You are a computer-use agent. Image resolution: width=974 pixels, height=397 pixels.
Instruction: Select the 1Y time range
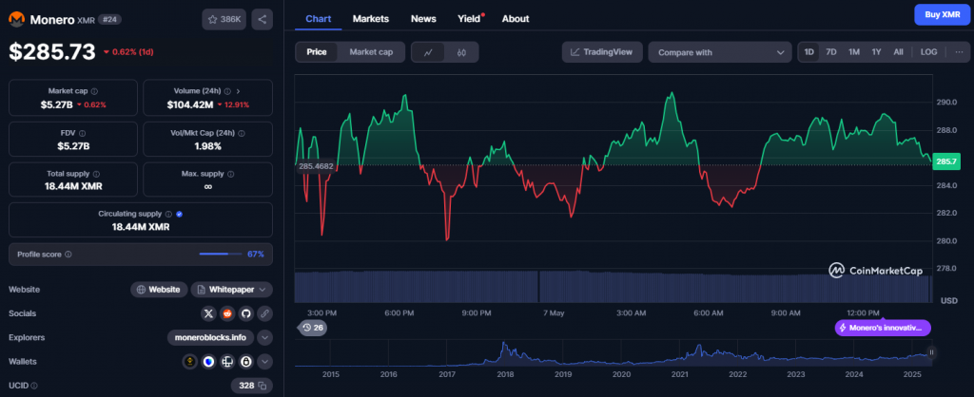(876, 52)
